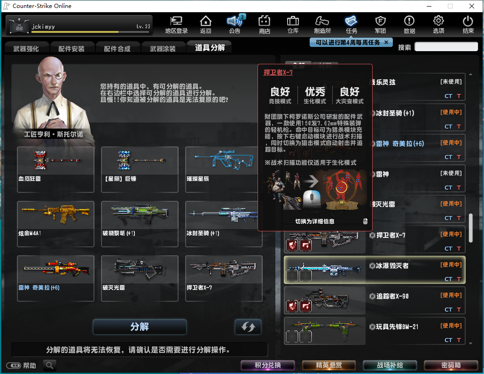Open the 军团 clan icon
This screenshot has width=484, height=374.
[x=380, y=25]
